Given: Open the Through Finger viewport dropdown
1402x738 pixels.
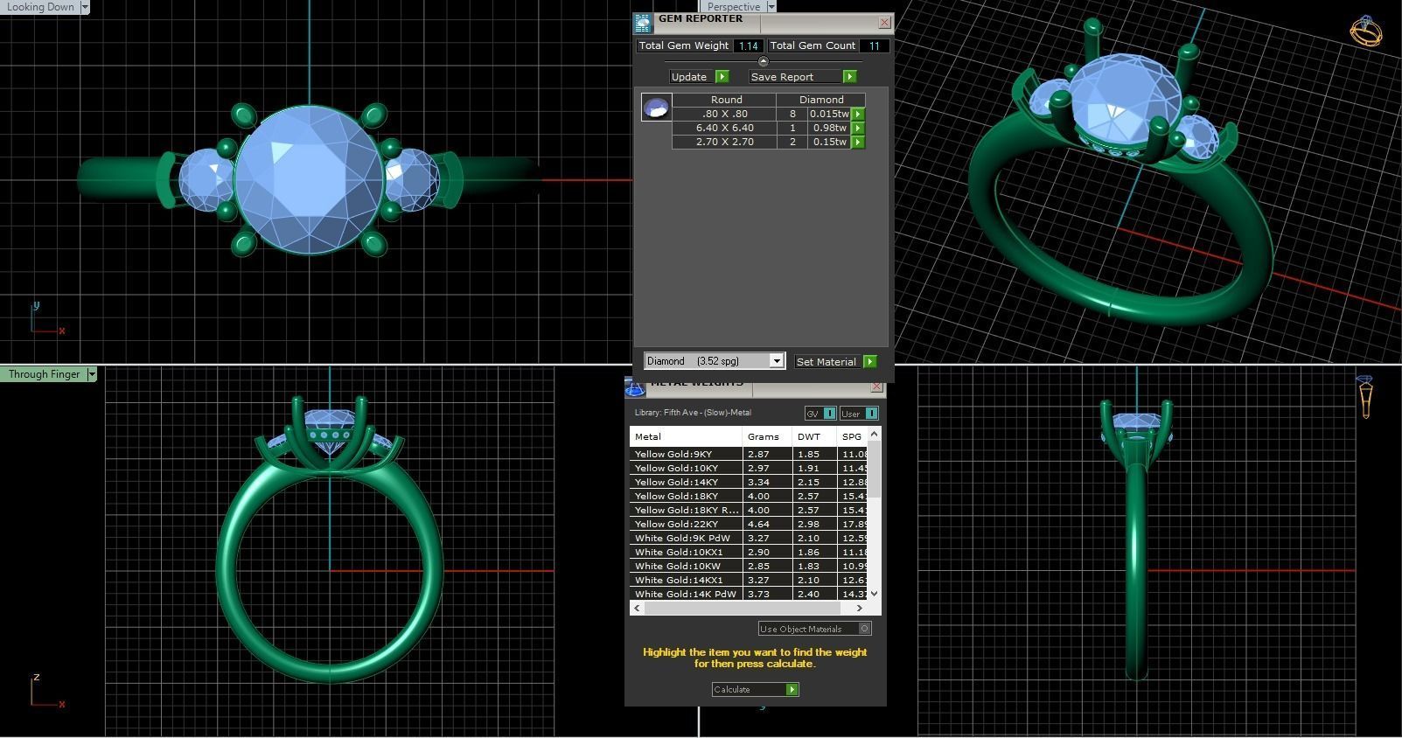Looking at the screenshot, I should pyautogui.click(x=91, y=374).
